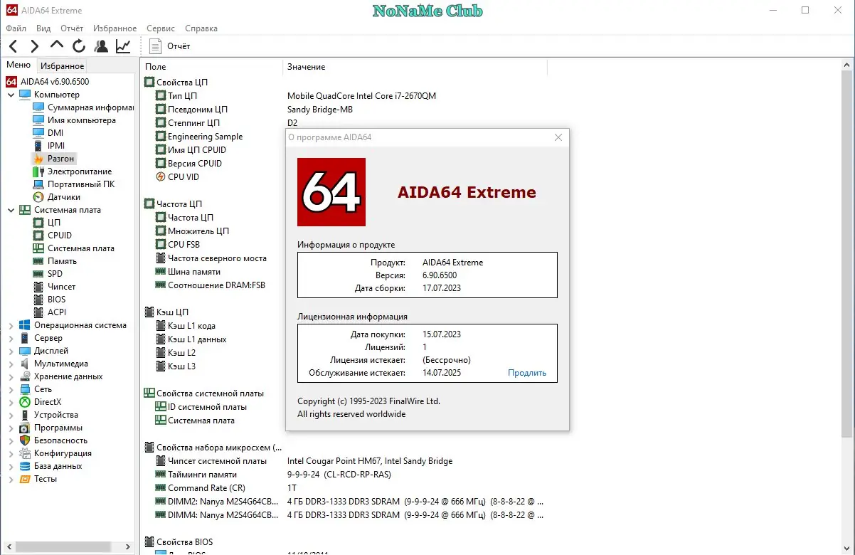Expand the Сеть tree node
855x555 pixels.
click(x=11, y=389)
